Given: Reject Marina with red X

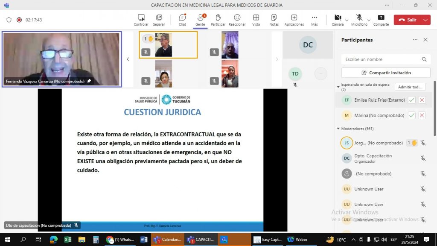Looking at the screenshot, I should tap(422, 115).
